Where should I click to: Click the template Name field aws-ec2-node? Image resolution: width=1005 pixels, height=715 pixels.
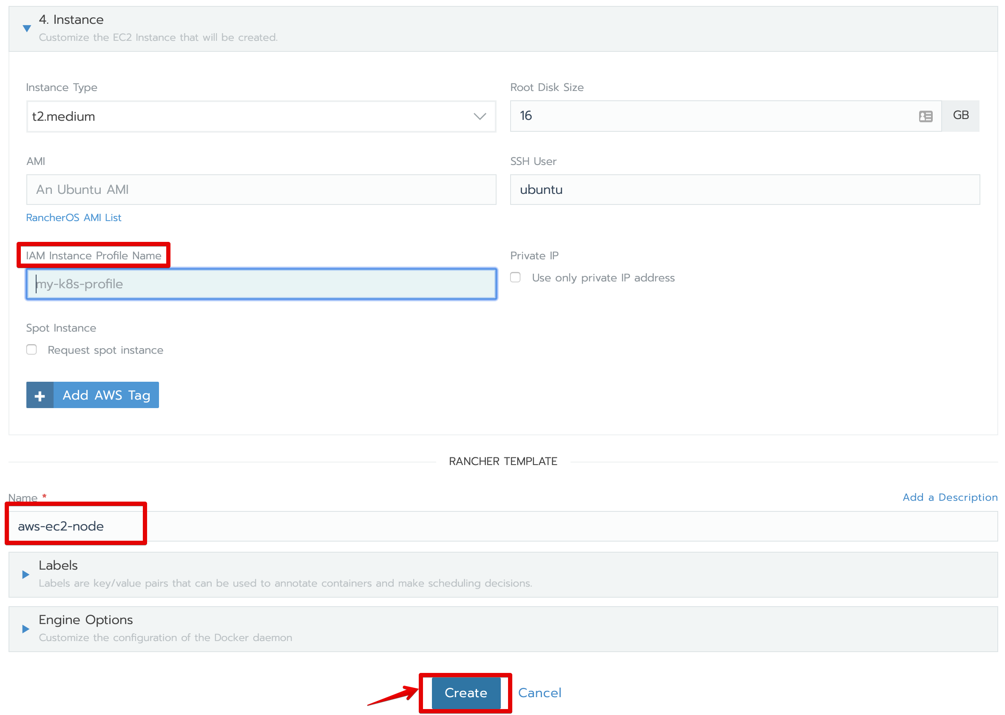click(502, 526)
